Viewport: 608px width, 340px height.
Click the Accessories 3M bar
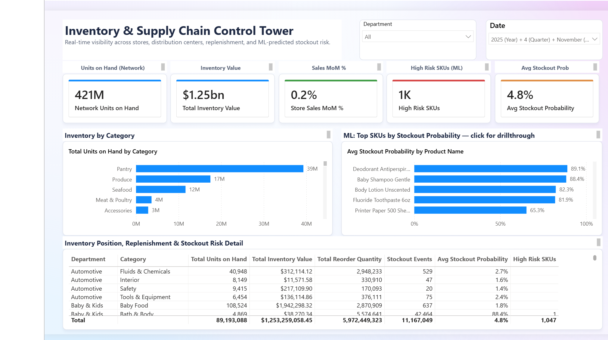142,210
